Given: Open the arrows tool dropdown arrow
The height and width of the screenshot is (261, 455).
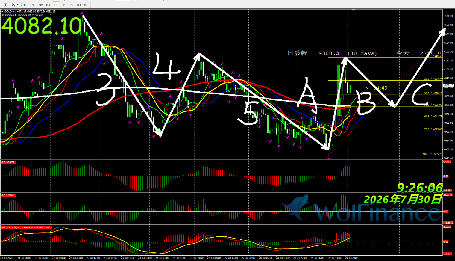Looking at the screenshot, I should point(18,5).
